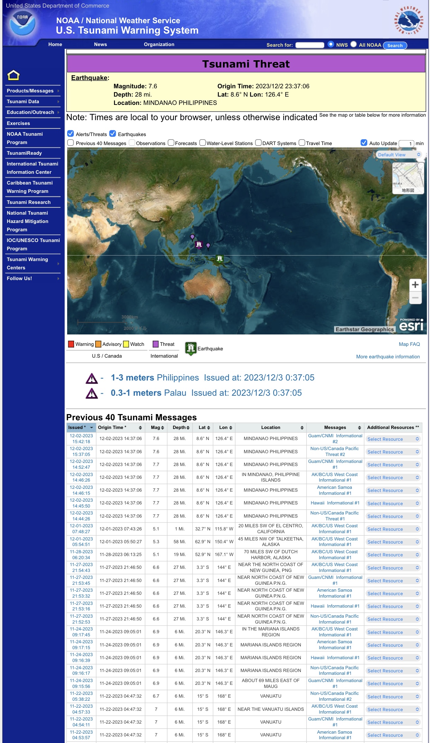Image resolution: width=430 pixels, height=743 pixels.
Task: Open the Home top menu item
Action: (x=55, y=44)
